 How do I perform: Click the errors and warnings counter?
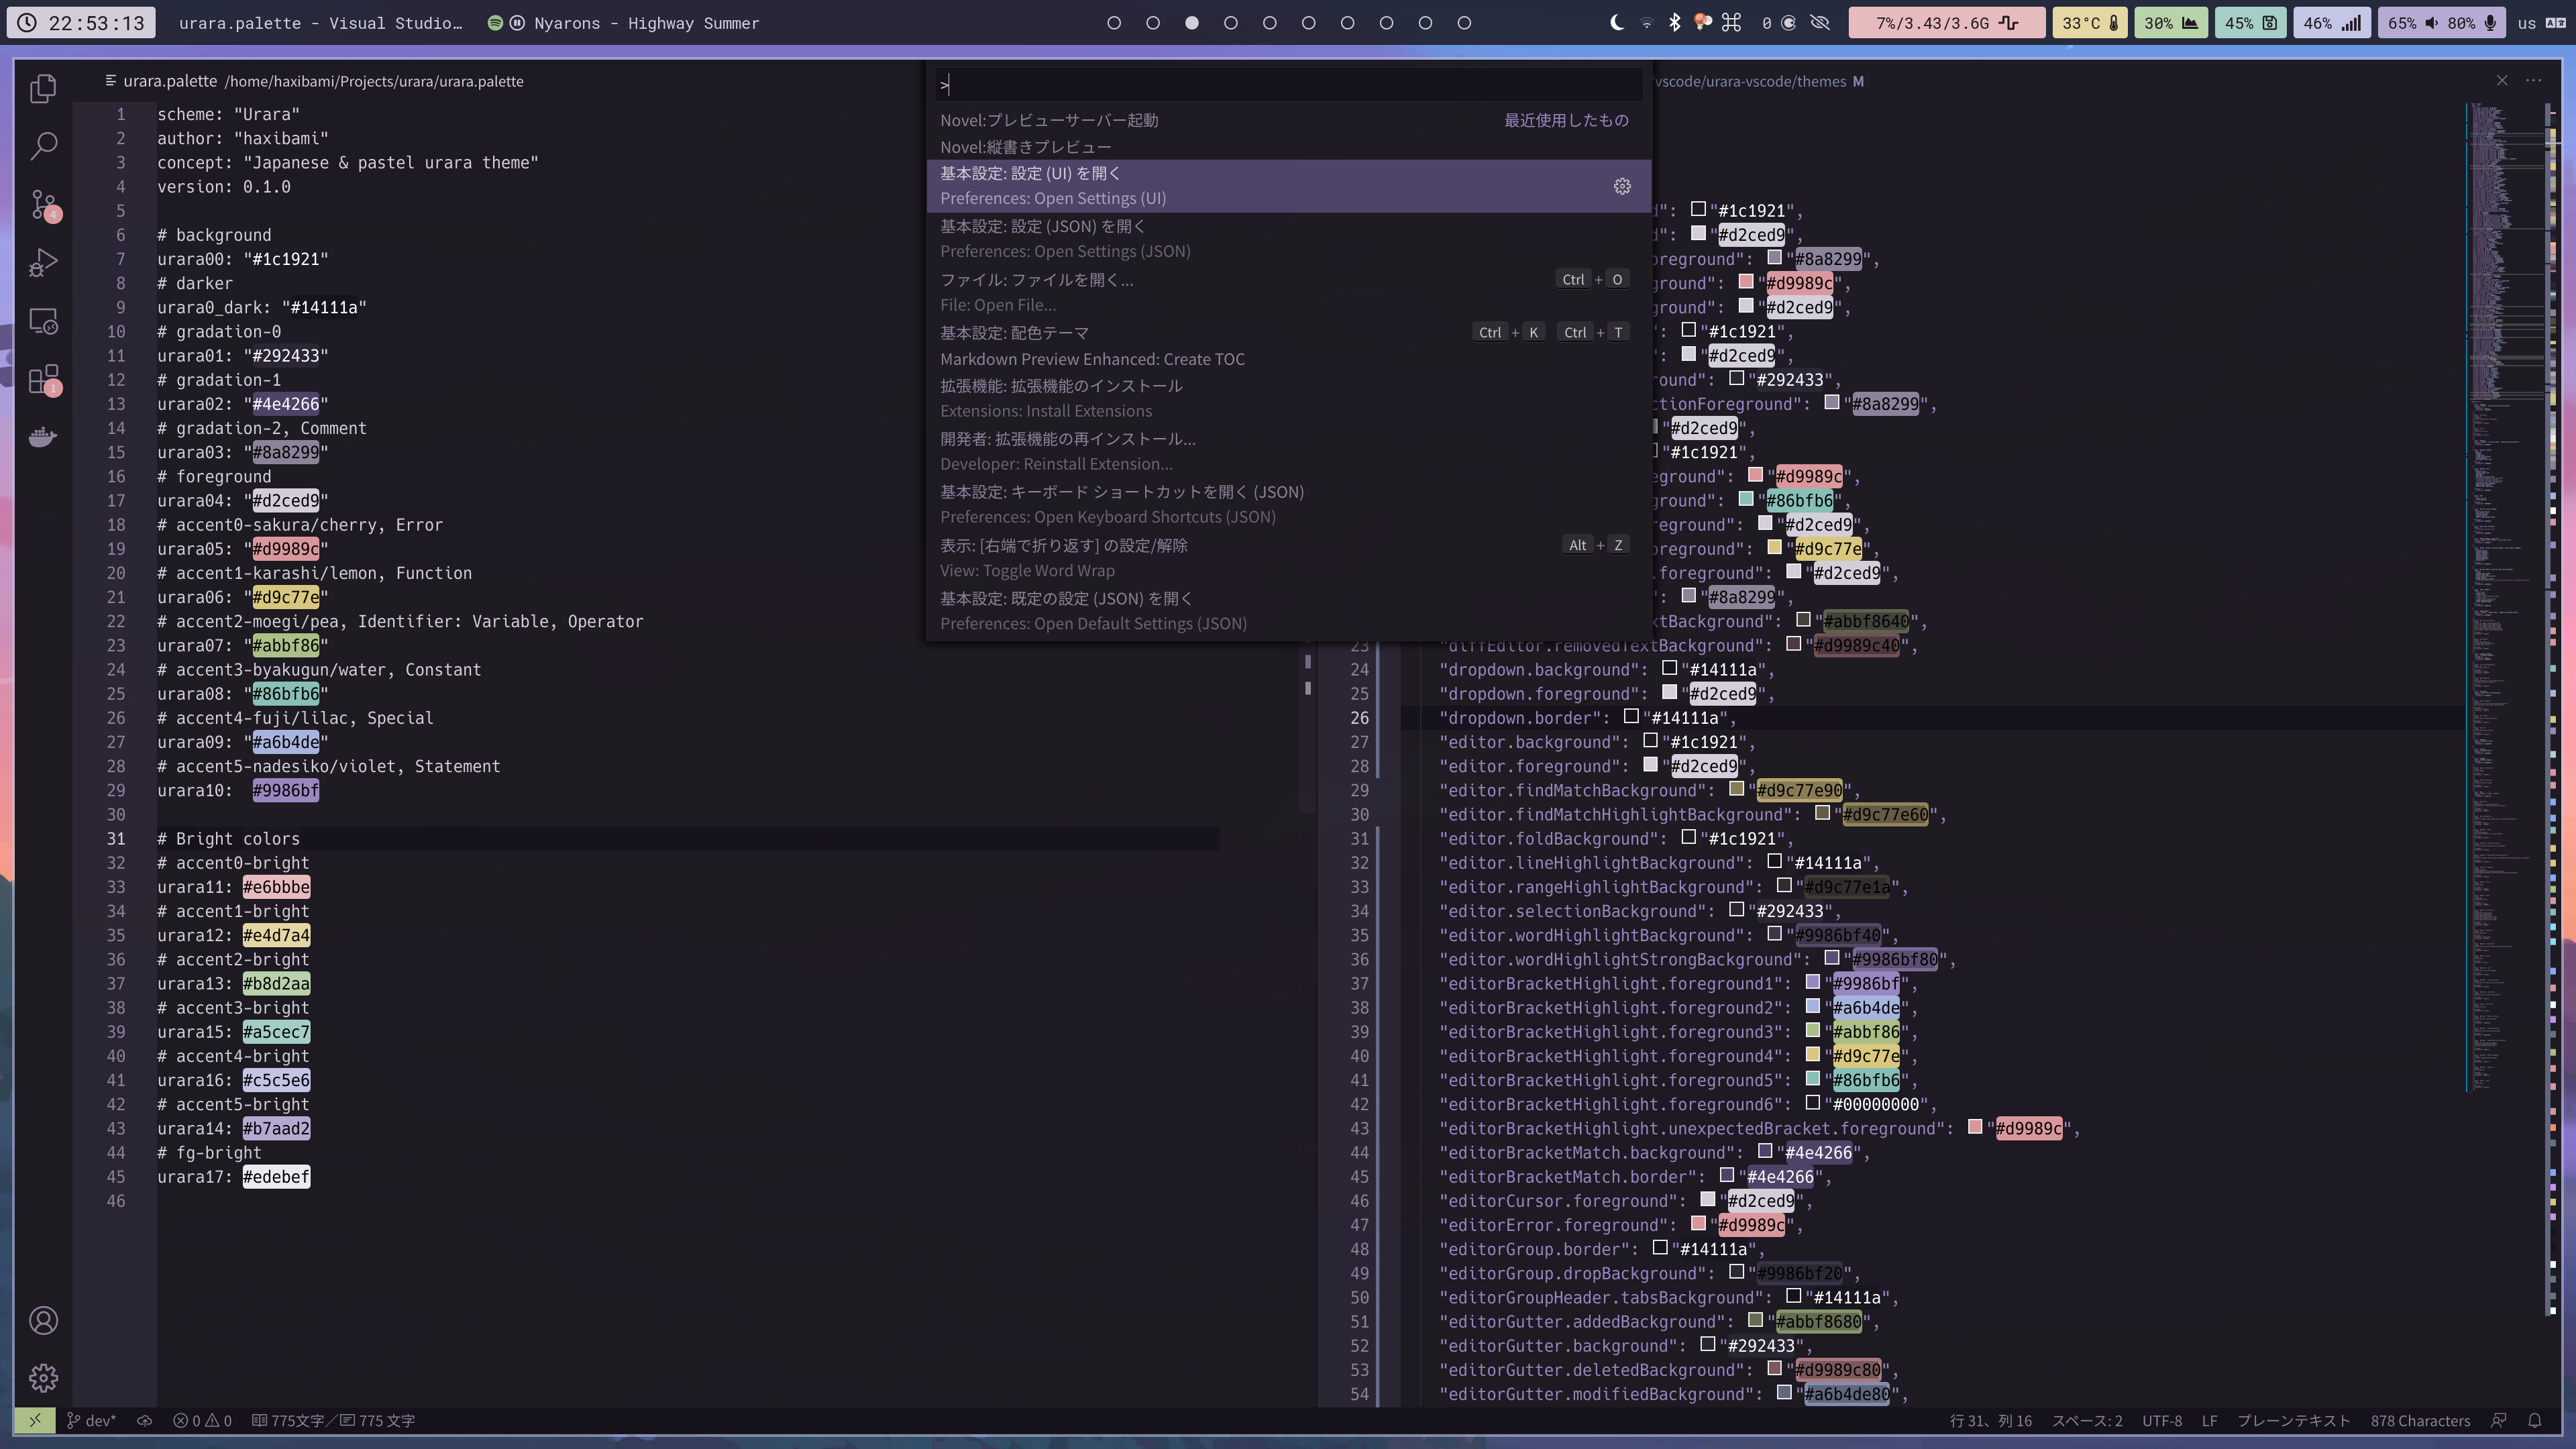[202, 1420]
